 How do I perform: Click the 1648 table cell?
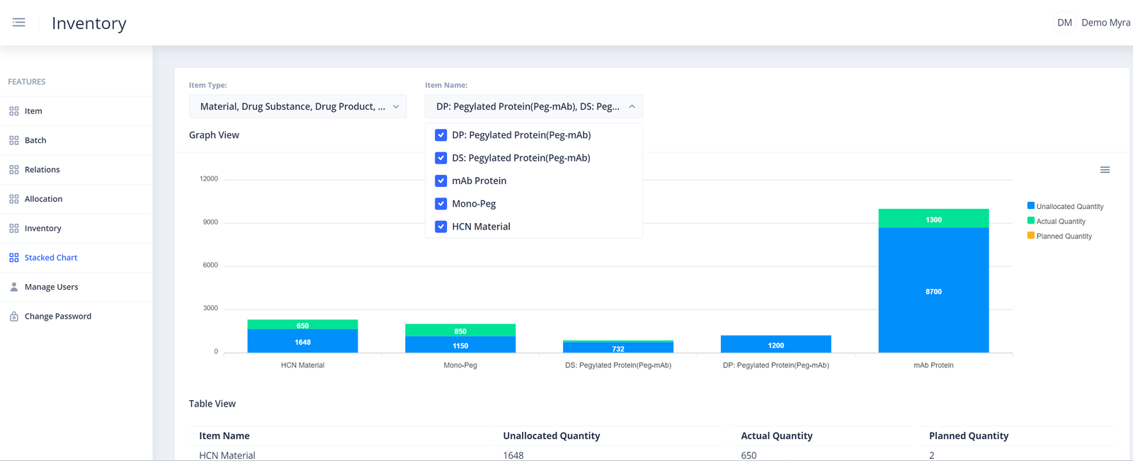513,455
